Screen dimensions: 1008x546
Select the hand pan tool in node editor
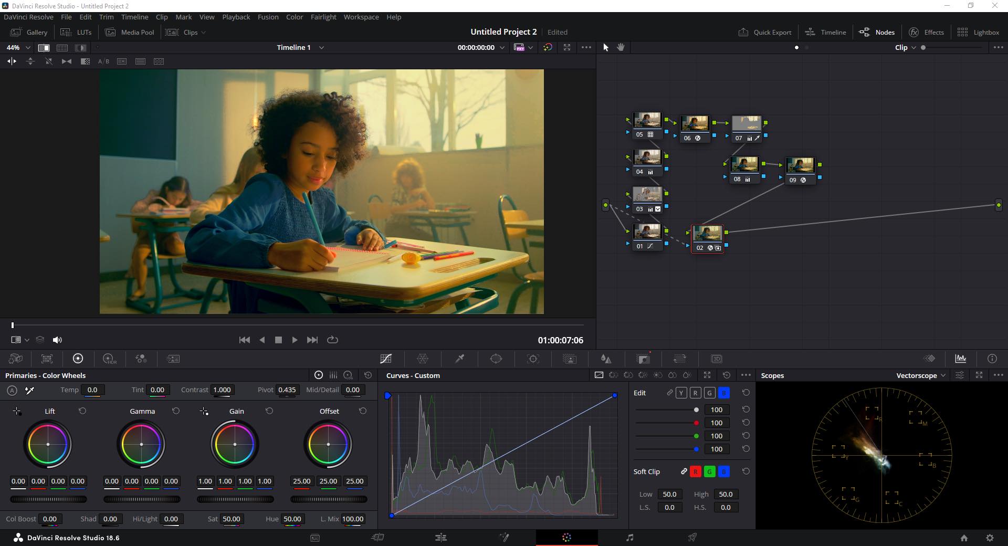[621, 47]
